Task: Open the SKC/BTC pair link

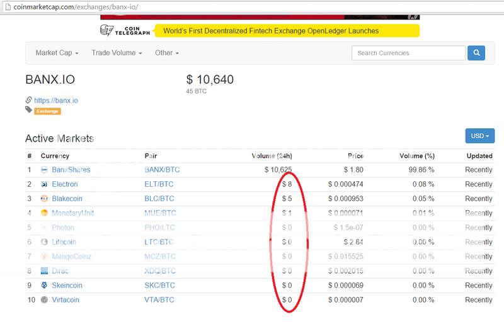Action: click(x=159, y=285)
